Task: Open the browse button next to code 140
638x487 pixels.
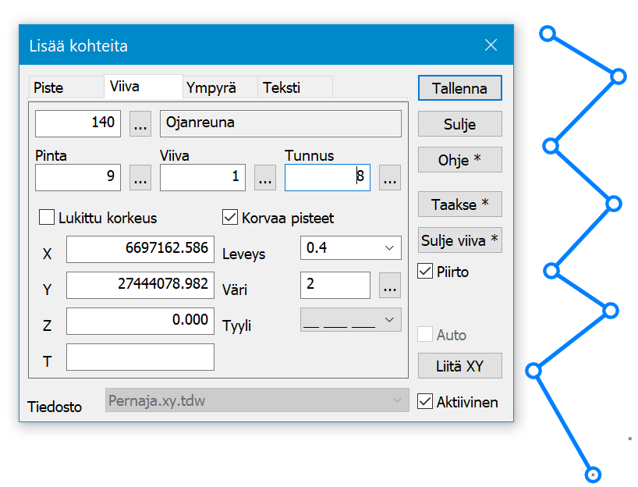Action: pyautogui.click(x=140, y=123)
